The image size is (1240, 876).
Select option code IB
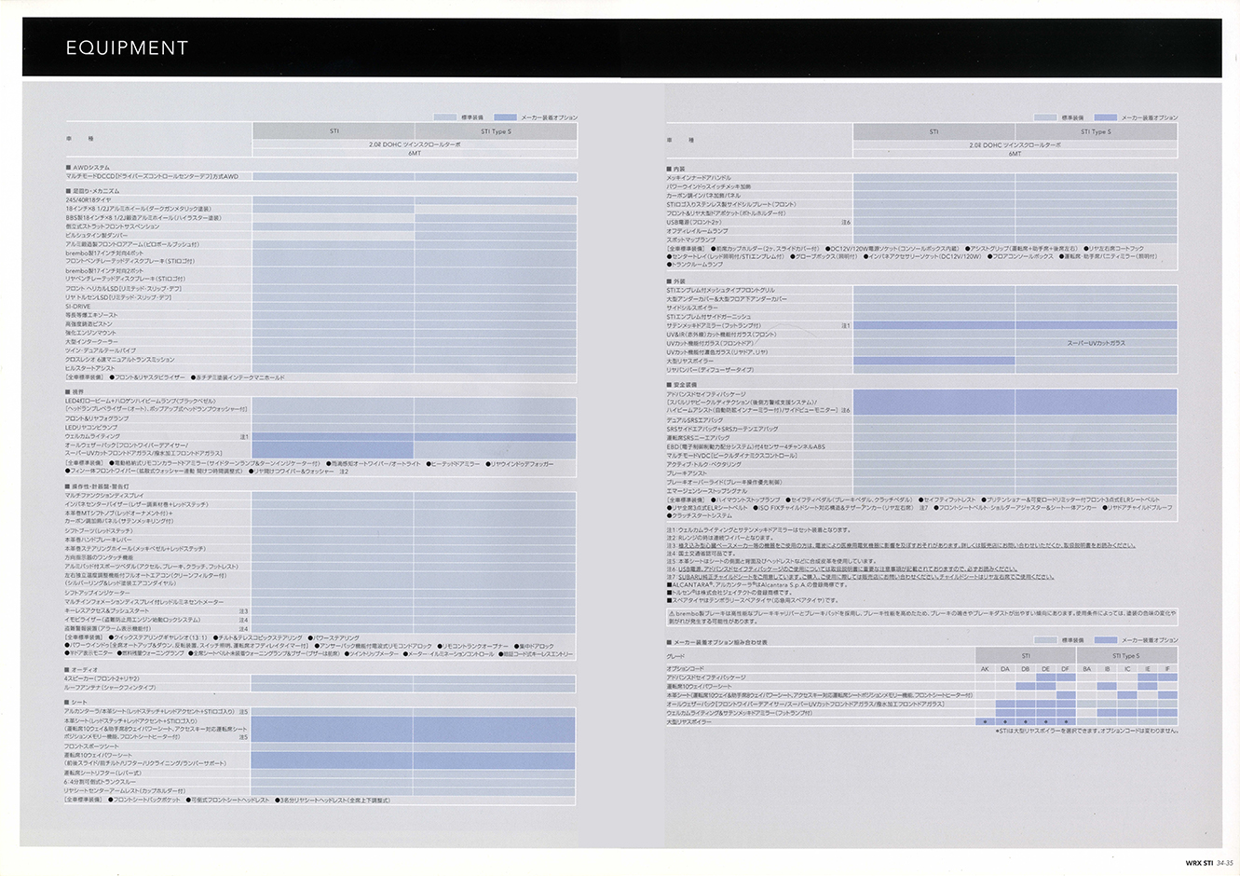[x=1107, y=669]
